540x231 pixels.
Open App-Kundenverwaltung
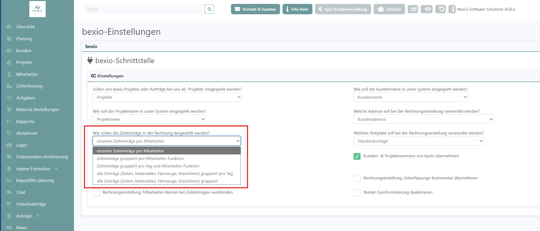coord(343,9)
